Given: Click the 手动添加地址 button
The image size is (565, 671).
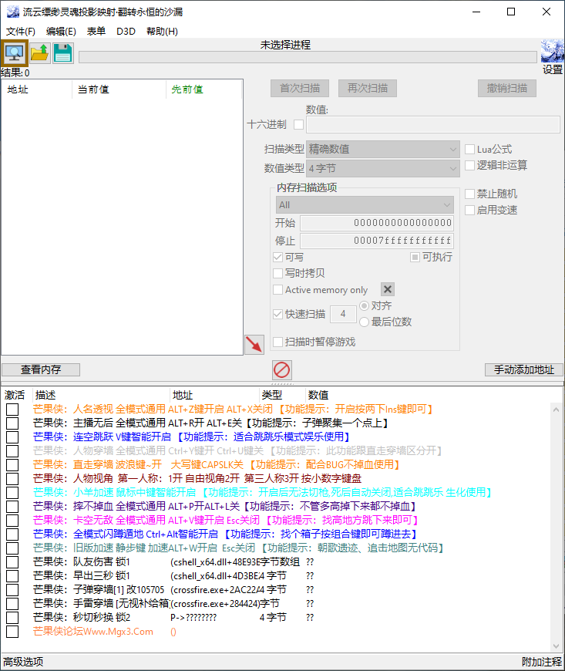Looking at the screenshot, I should [524, 369].
